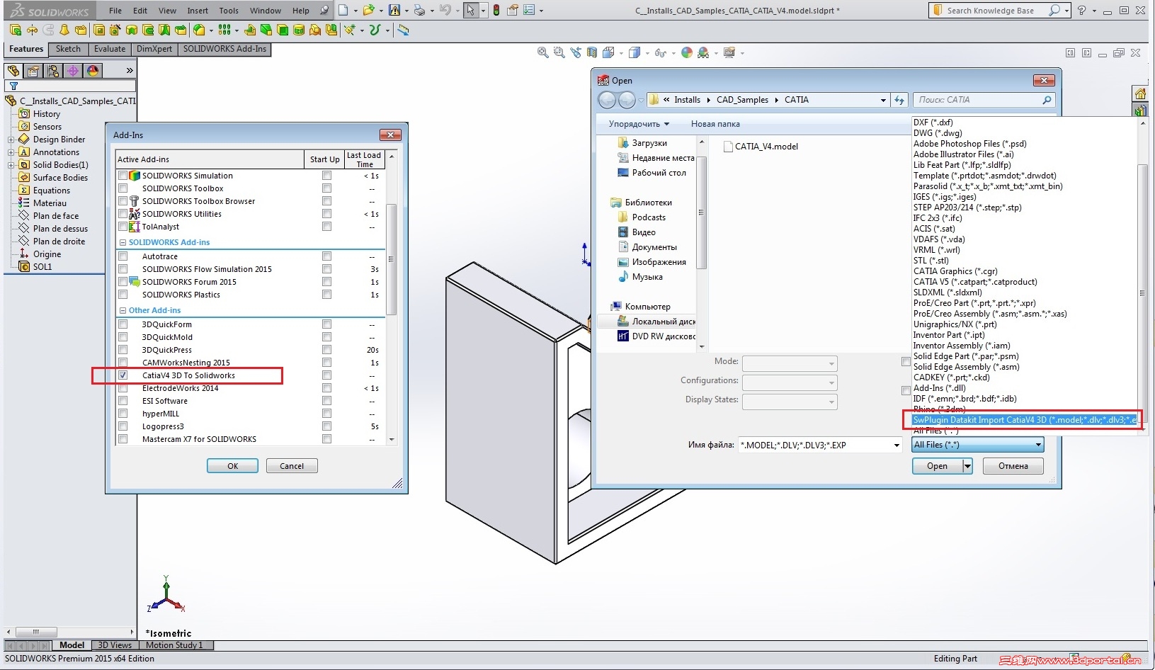1155x670 pixels.
Task: Open SOLIDWORKS Resources home icon in task pane
Action: click(x=1140, y=93)
